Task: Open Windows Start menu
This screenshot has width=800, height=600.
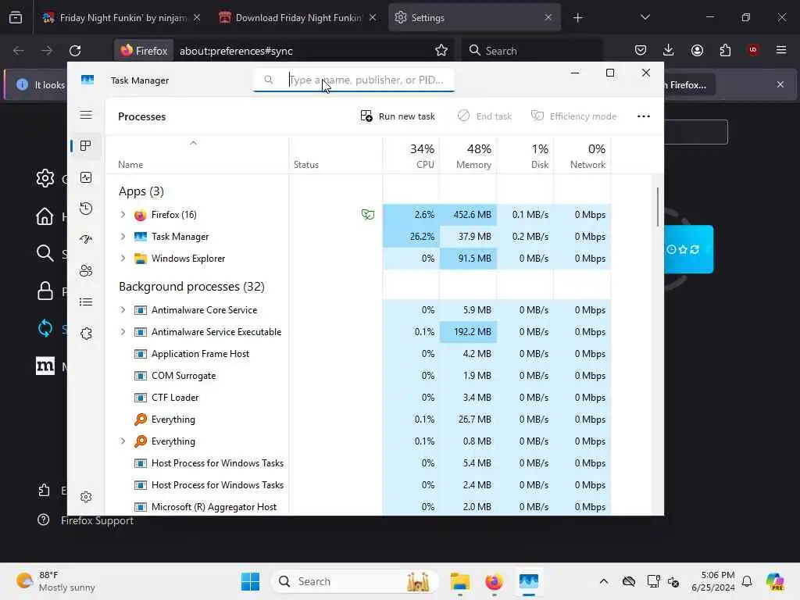Action: click(x=250, y=581)
